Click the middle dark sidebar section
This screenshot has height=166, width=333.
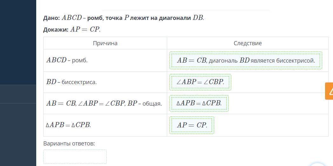click(18, 94)
